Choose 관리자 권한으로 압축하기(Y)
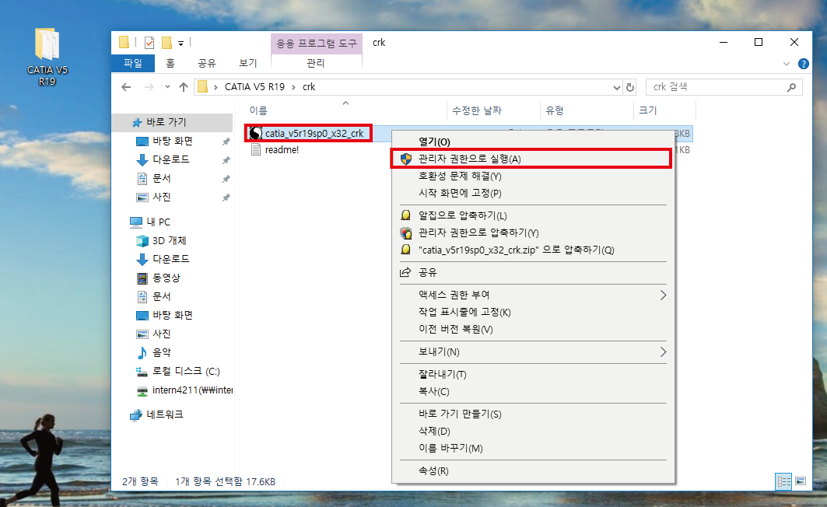The width and height of the screenshot is (827, 507). 533,233
